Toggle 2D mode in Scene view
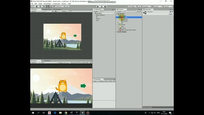 point(46,11)
